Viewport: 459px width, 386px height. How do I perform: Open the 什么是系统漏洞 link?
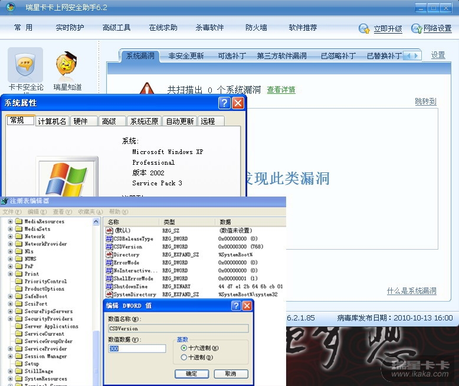click(411, 291)
